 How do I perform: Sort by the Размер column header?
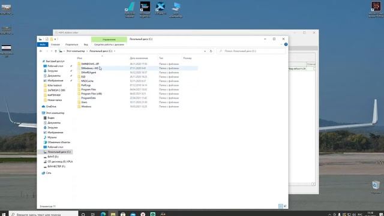pos(187,58)
